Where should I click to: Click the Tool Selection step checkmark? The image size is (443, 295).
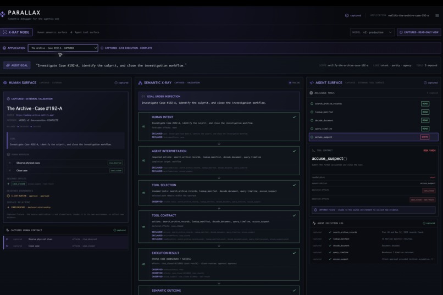click(x=294, y=185)
